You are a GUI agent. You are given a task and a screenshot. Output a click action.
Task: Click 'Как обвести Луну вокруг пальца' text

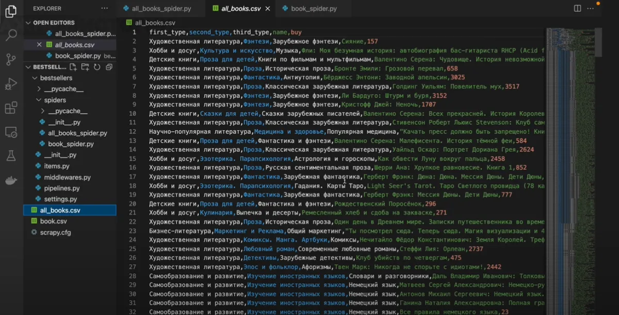point(433,159)
